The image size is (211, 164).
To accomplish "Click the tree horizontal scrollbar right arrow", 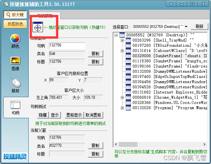I will point(204,145).
